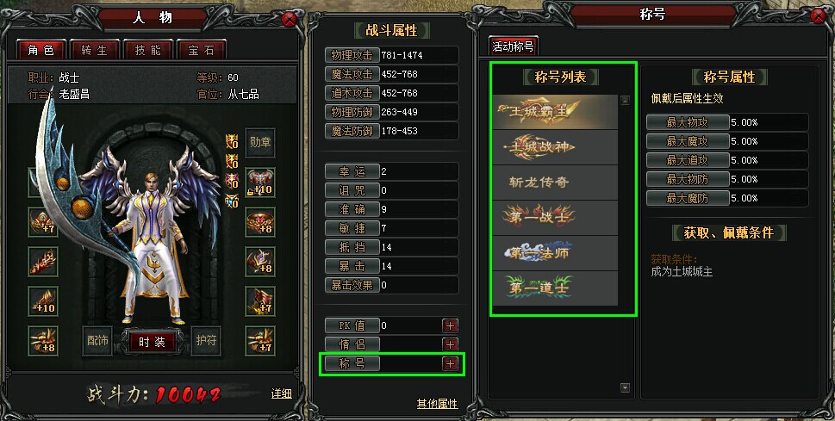Click the 详细 link beside combat power
Image resolution: width=835 pixels, height=421 pixels.
click(x=282, y=393)
